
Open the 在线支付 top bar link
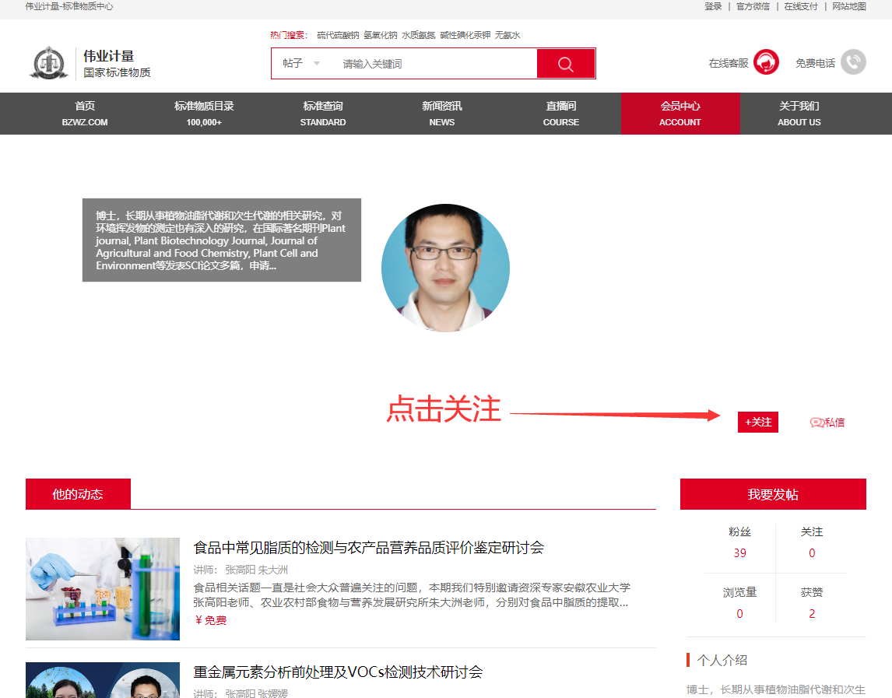tap(800, 6)
